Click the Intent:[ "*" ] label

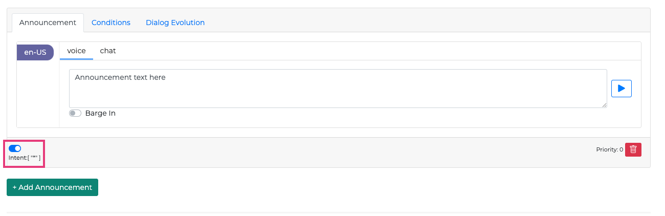25,158
